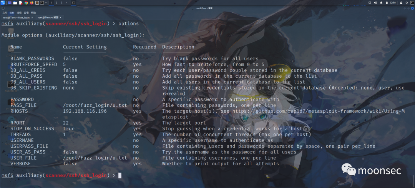415x188 pixels.
Task: Minimize the terminal window
Action: coord(405,8)
